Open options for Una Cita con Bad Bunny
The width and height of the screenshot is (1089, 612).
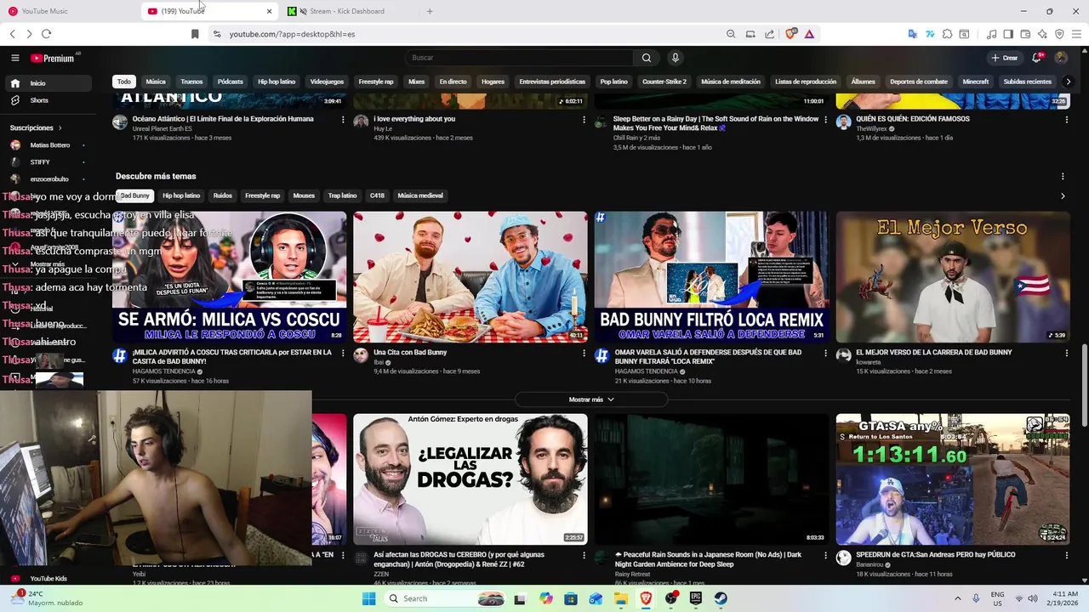[x=584, y=353]
